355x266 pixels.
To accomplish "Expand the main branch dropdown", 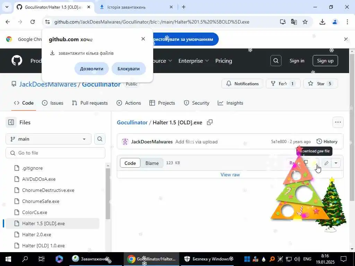I will 49,139.
